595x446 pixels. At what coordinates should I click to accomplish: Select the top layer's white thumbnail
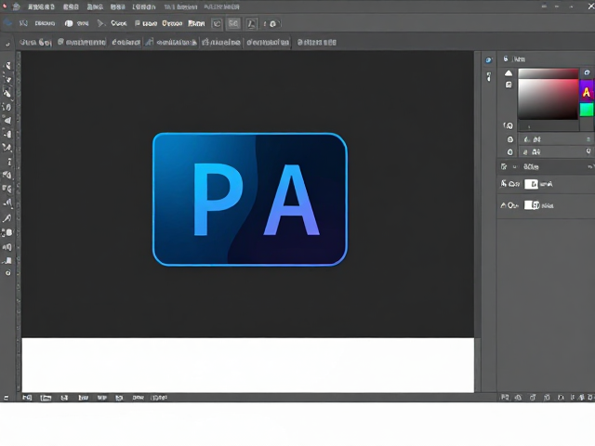[531, 184]
